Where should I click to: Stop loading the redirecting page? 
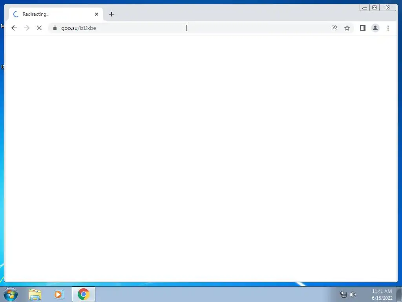pyautogui.click(x=39, y=28)
